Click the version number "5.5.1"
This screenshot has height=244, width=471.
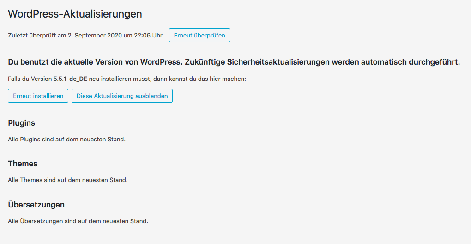[x=60, y=79]
